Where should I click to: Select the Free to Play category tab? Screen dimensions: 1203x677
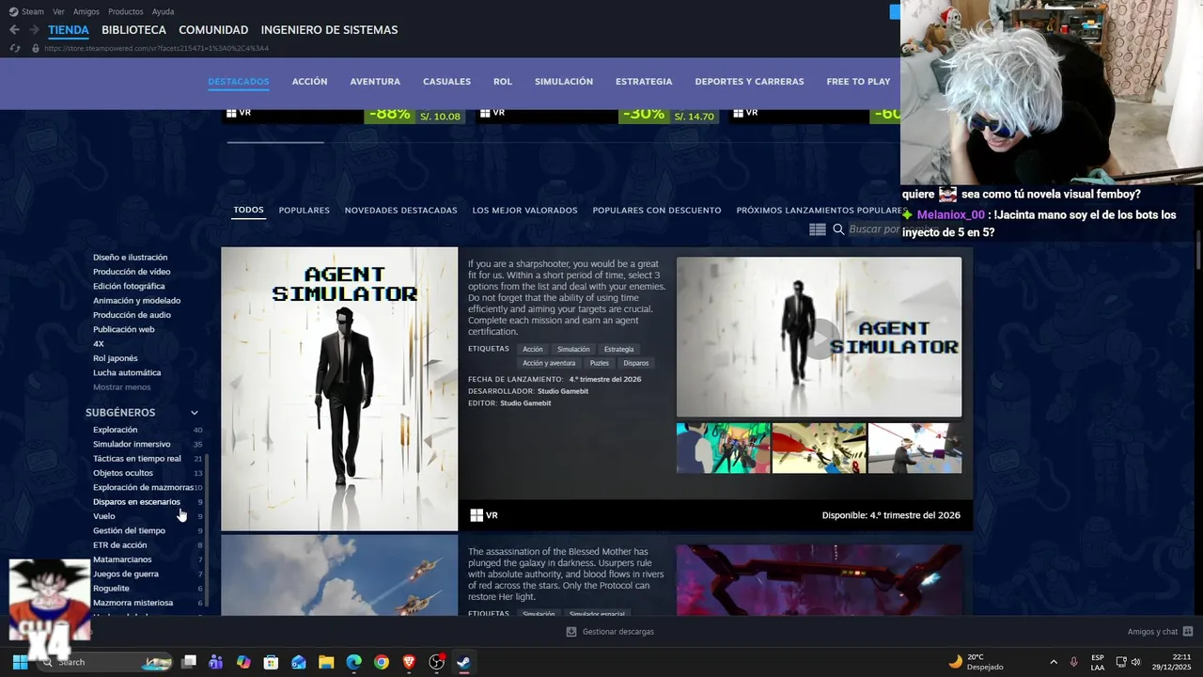tap(858, 82)
